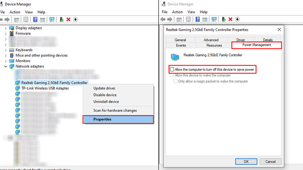Click Update driver green icon in right toolbar
303x170 pixels.
click(x=224, y=19)
